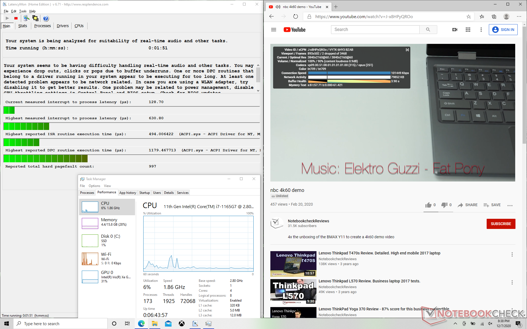Add page to favorites star icon
The image size is (527, 329).
point(469,17)
